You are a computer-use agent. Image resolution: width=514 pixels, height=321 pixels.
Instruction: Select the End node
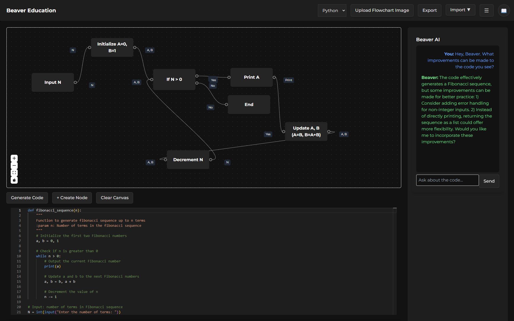pyautogui.click(x=249, y=104)
